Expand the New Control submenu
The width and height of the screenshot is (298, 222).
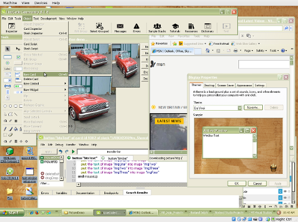(45, 83)
